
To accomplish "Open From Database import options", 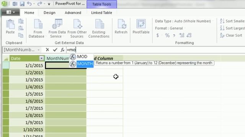I will (x=38, y=29).
